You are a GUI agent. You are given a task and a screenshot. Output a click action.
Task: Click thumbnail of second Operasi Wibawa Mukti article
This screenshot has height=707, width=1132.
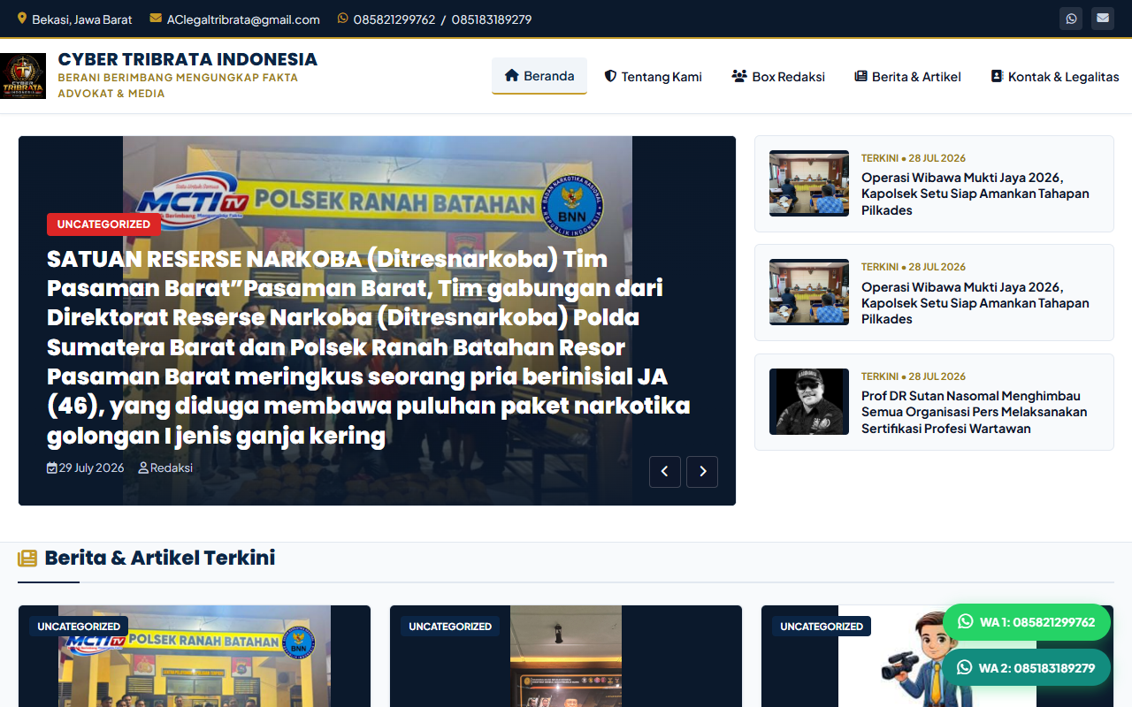click(809, 293)
